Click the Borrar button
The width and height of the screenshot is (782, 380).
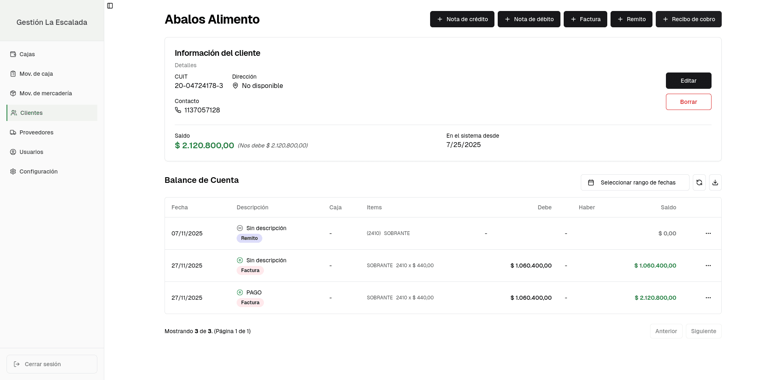click(x=689, y=101)
